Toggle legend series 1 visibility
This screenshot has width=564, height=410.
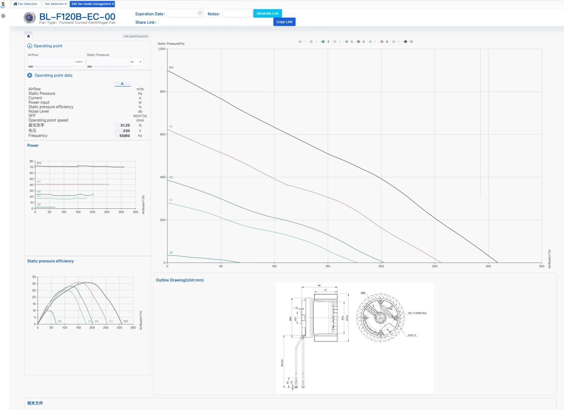302,42
